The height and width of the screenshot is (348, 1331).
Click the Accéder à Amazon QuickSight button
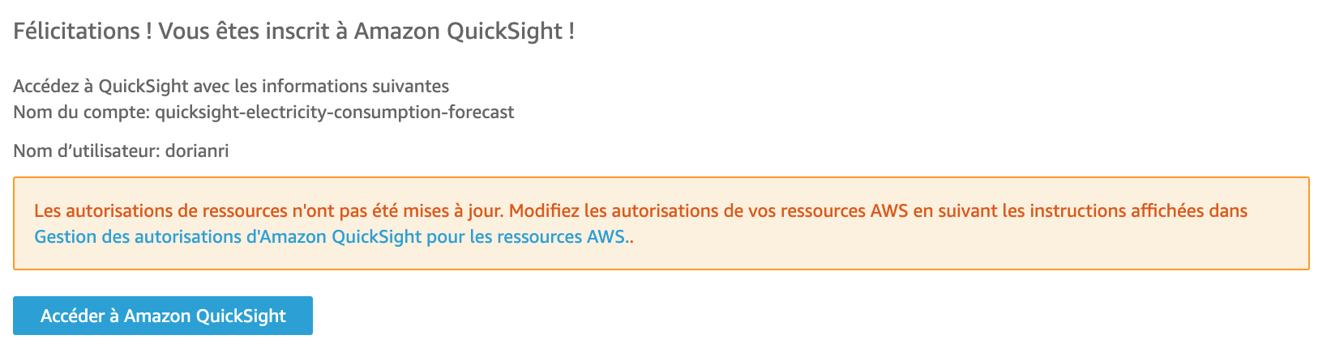163,316
